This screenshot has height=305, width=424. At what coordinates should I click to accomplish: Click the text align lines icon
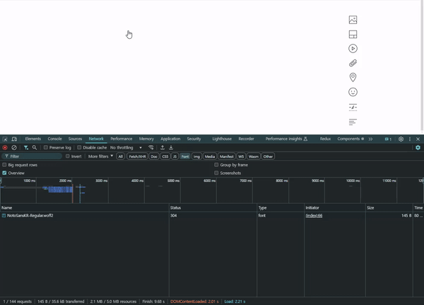click(x=353, y=122)
